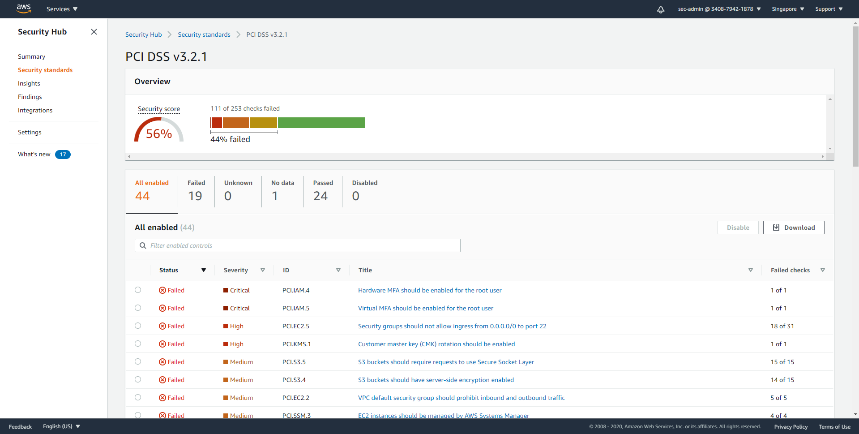This screenshot has width=859, height=434.
Task: Click Security standards breadcrumb link
Action: [x=204, y=34]
